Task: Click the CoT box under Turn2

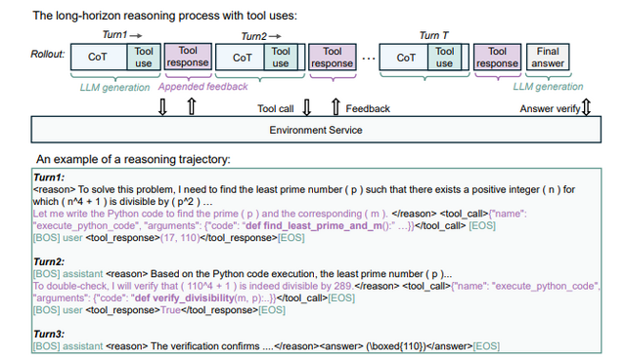Action: 240,58
